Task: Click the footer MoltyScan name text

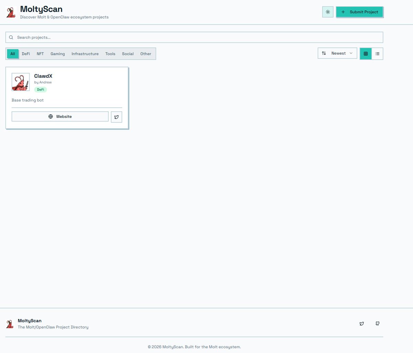Action: pos(30,321)
